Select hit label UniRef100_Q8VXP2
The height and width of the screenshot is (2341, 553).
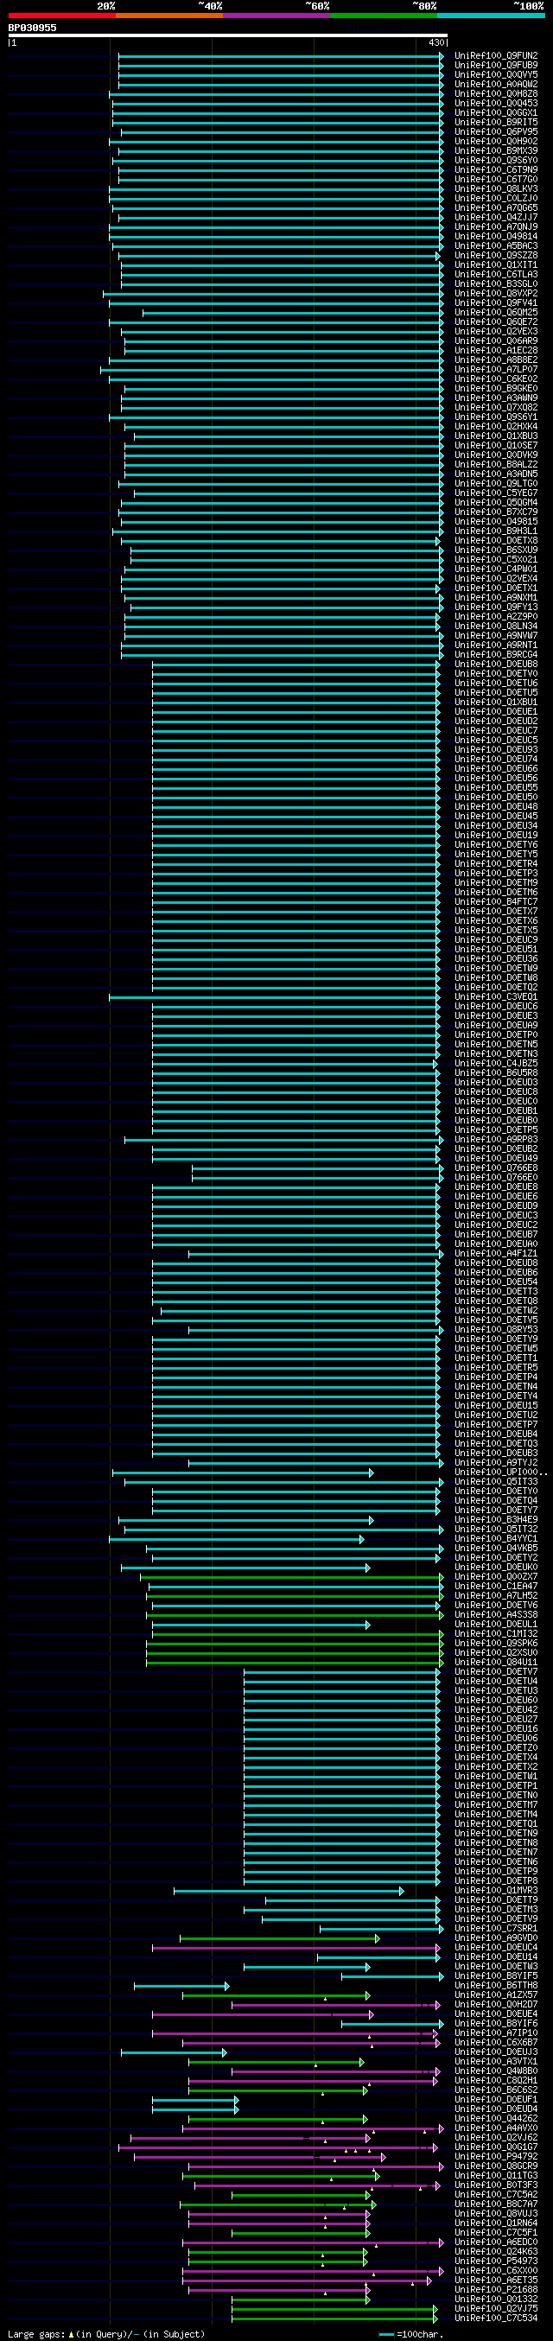pyautogui.click(x=496, y=294)
